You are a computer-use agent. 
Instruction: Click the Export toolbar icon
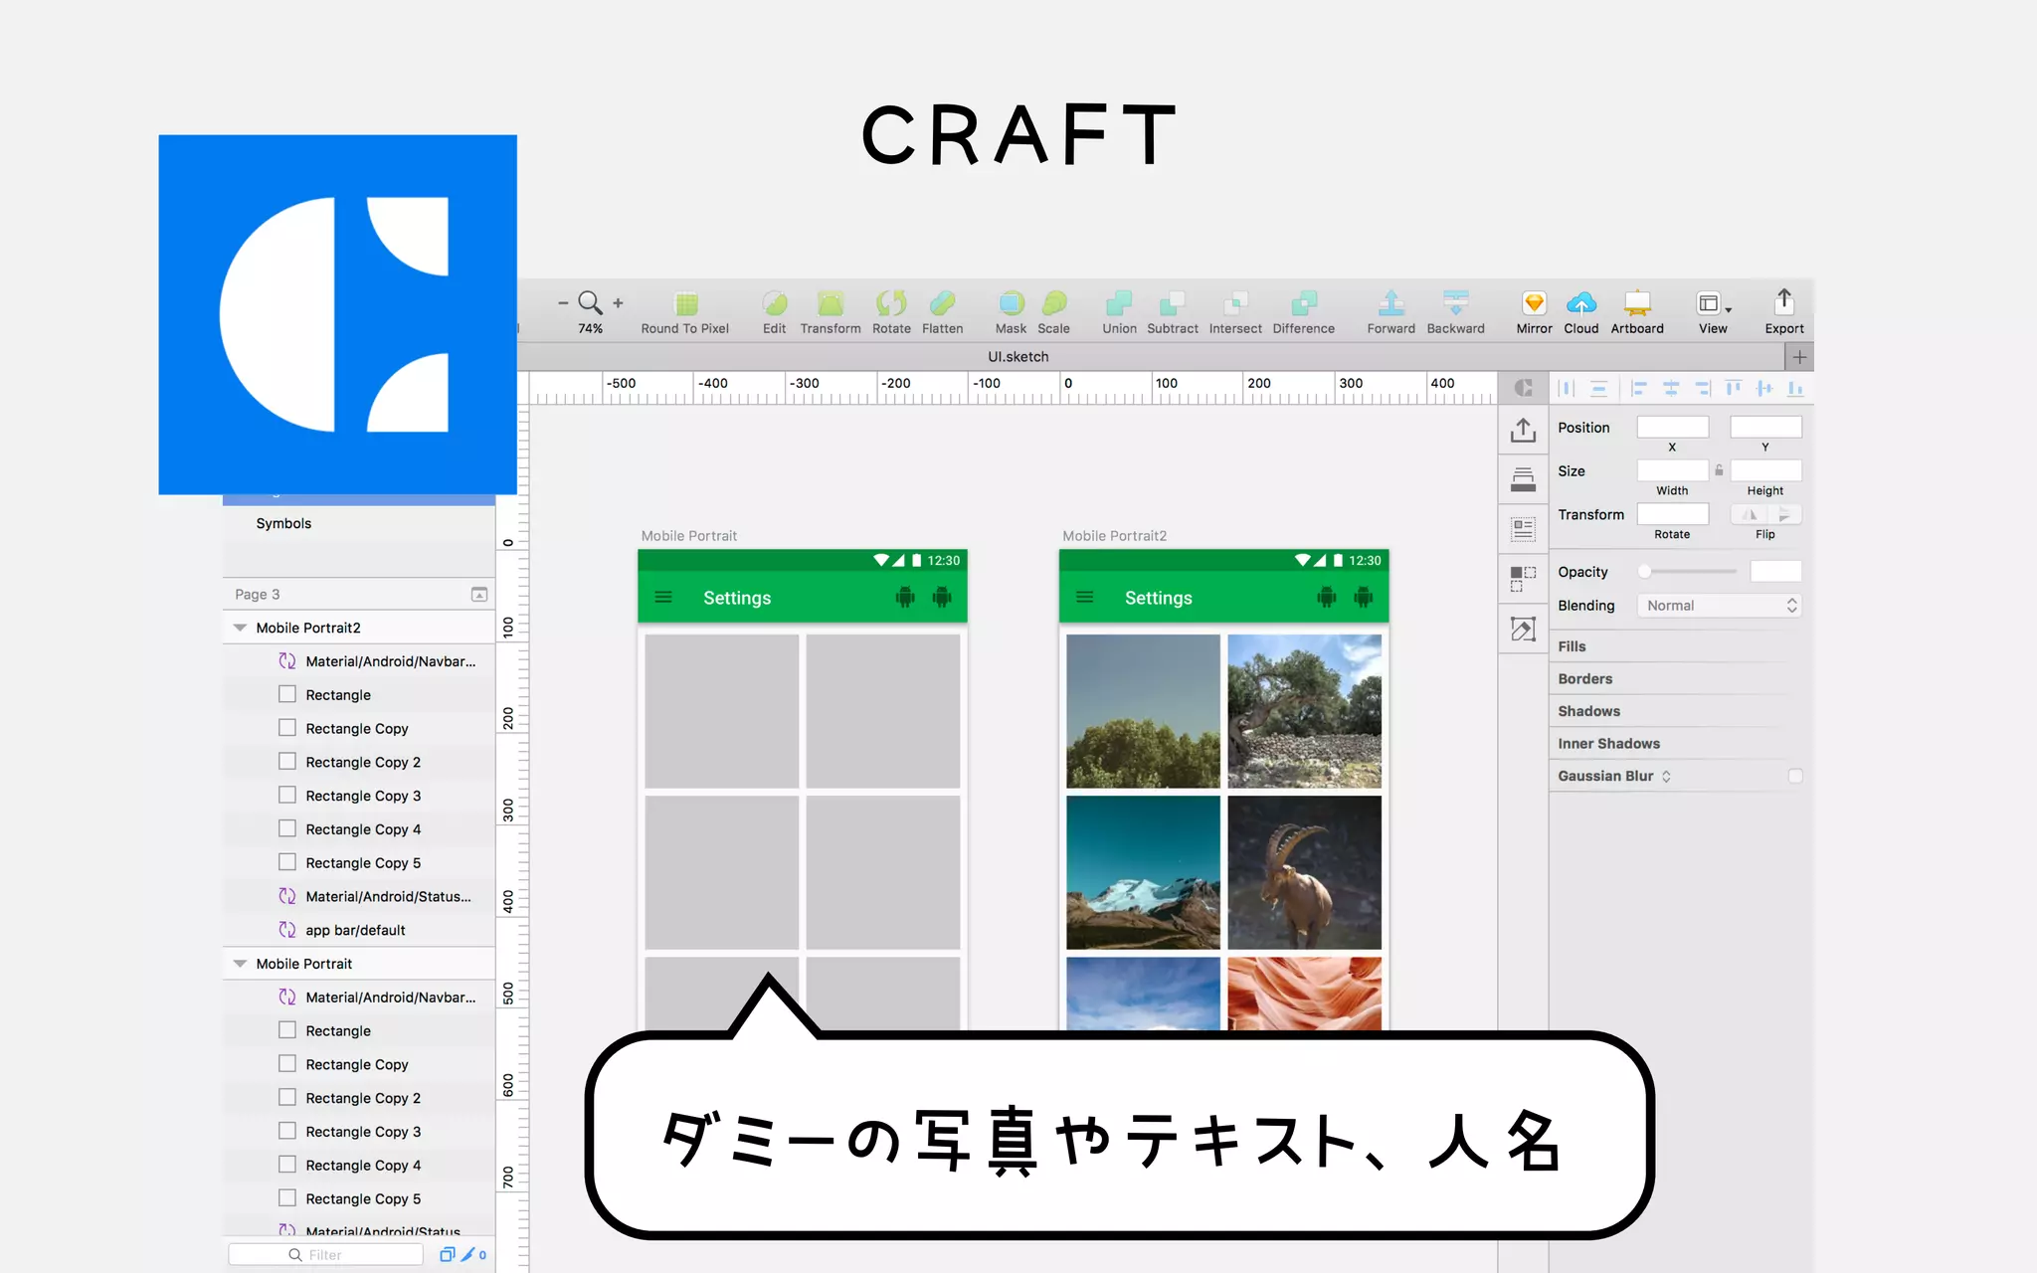point(1784,300)
